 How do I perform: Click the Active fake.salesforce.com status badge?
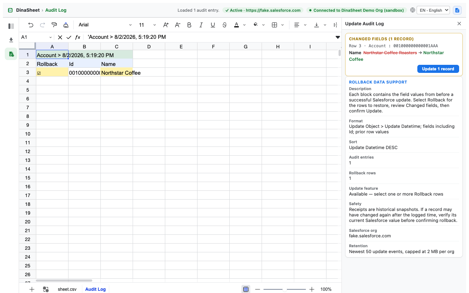coord(263,10)
